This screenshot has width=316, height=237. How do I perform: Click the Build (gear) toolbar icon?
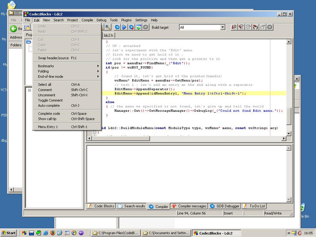(x=117, y=27)
